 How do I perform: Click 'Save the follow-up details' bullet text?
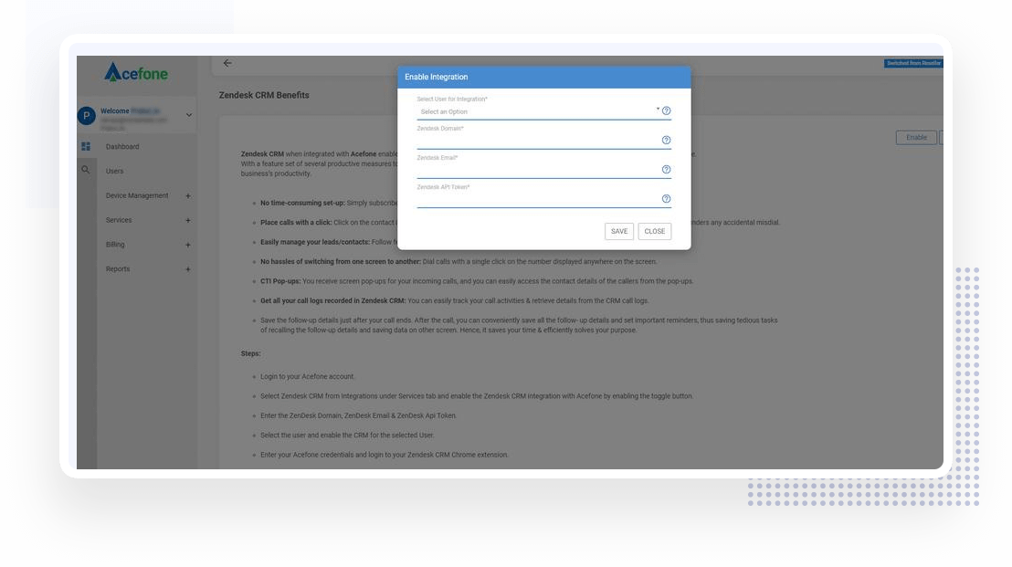pyautogui.click(x=519, y=325)
